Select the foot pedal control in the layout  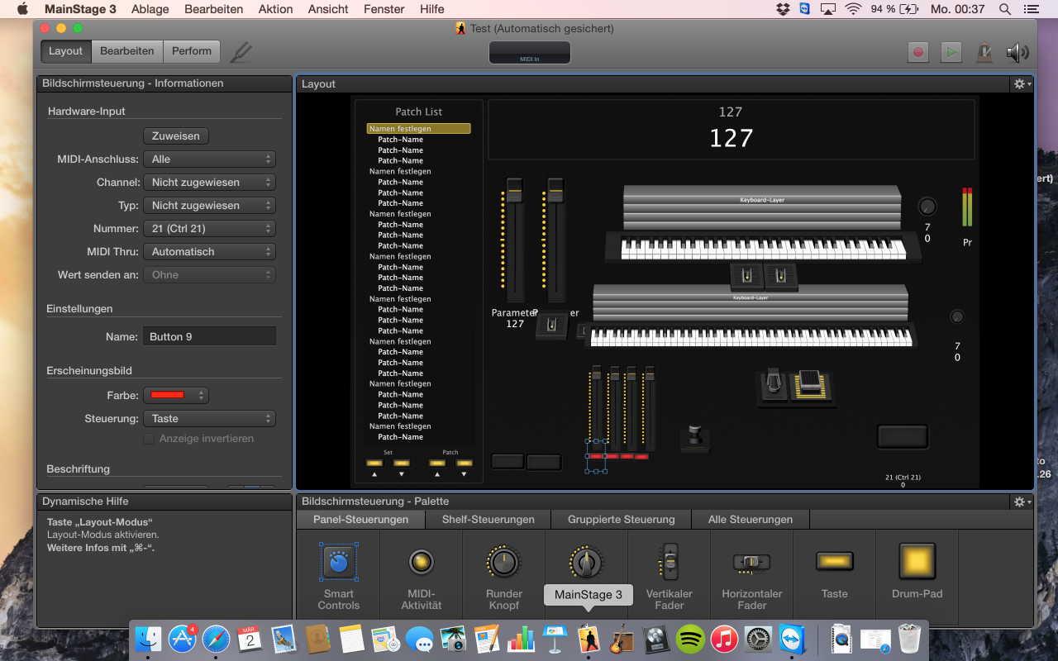coord(774,385)
